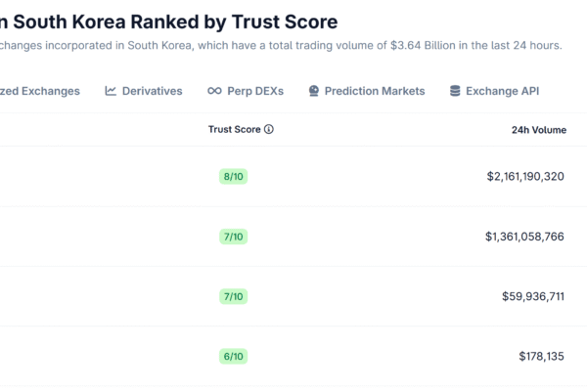Select the $1,361,058,766 volume cell
Viewport: 587px width, 391px height.
[524, 237]
